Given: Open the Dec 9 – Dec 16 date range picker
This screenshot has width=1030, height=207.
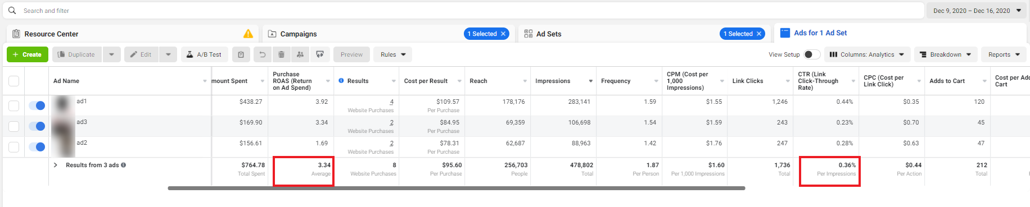Looking at the screenshot, I should coord(977,11).
